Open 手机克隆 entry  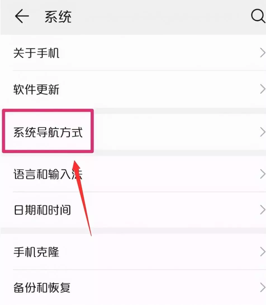coord(133,252)
